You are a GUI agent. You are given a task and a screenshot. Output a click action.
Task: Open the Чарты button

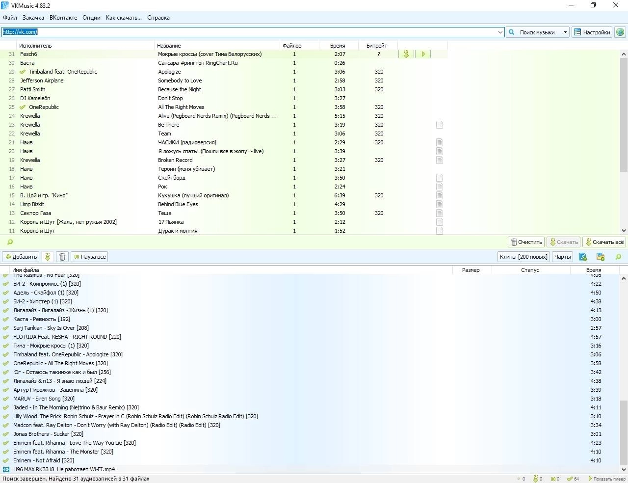click(x=562, y=257)
